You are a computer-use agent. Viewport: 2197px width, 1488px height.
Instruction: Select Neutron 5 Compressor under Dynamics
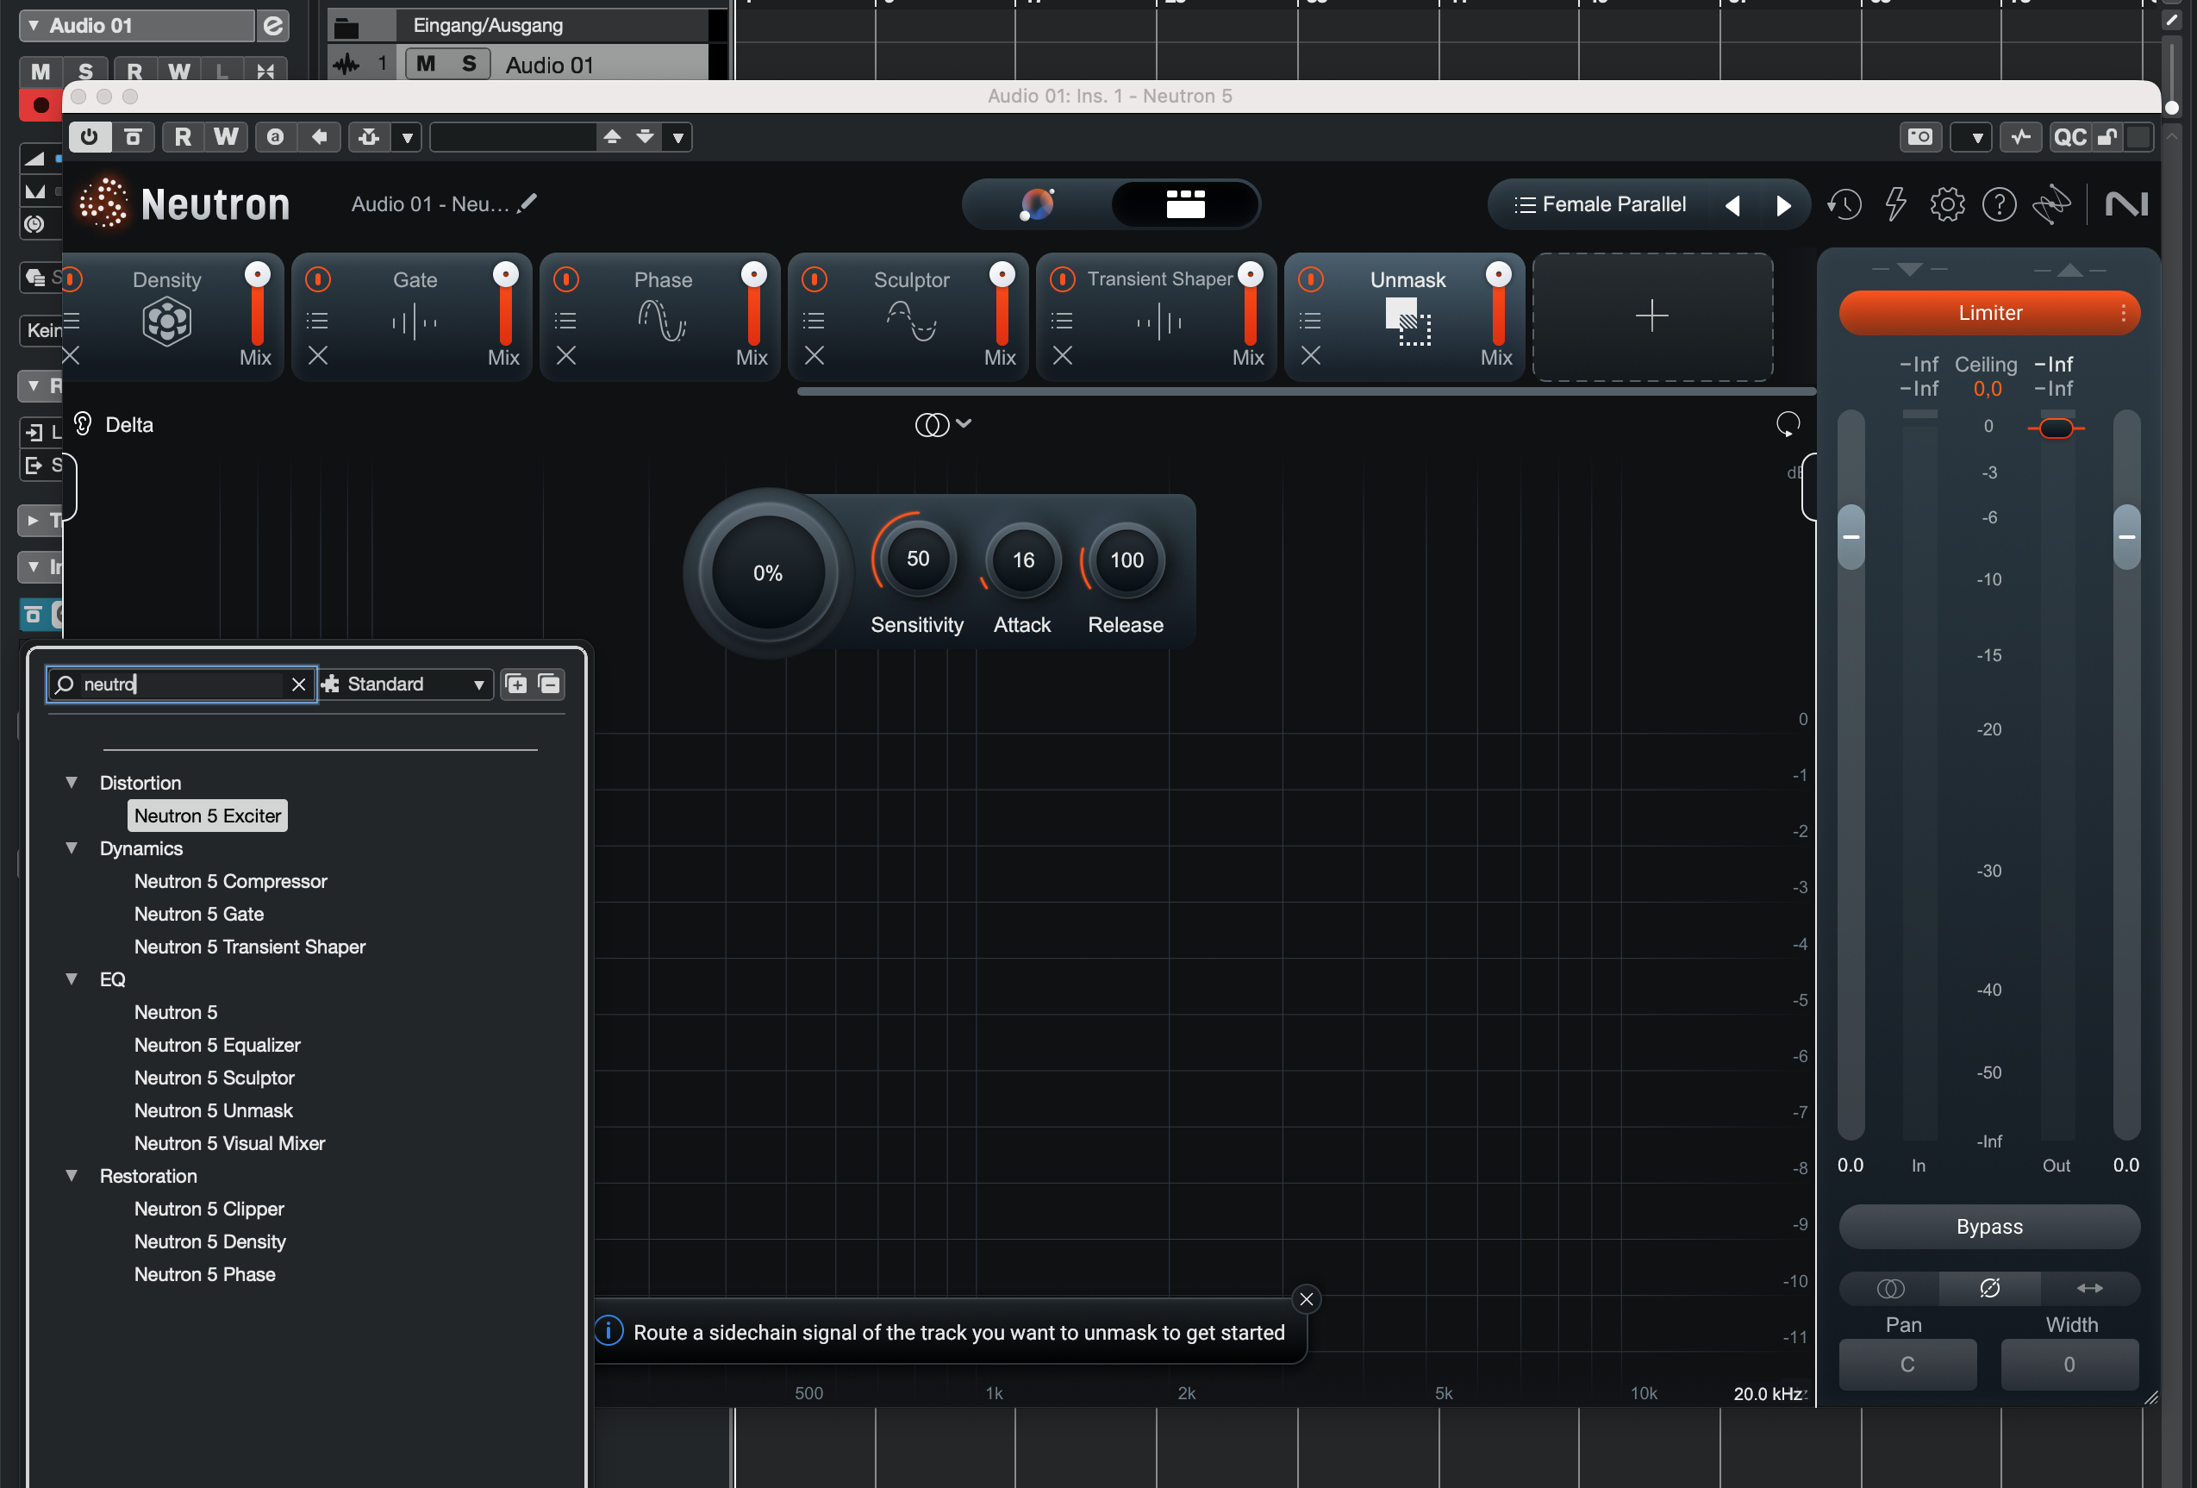[x=231, y=880]
